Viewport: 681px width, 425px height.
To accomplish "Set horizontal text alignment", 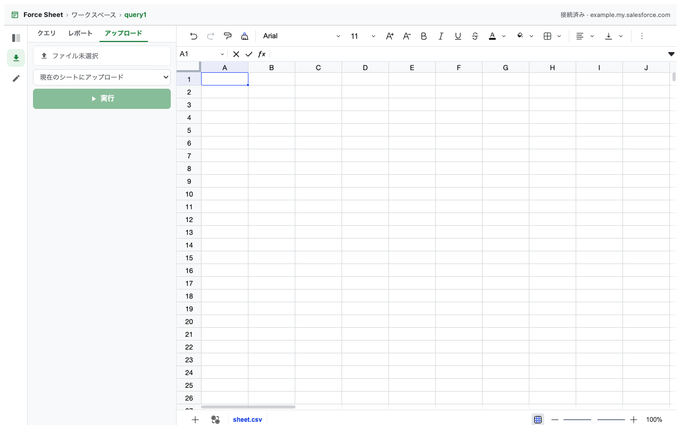I will point(580,36).
